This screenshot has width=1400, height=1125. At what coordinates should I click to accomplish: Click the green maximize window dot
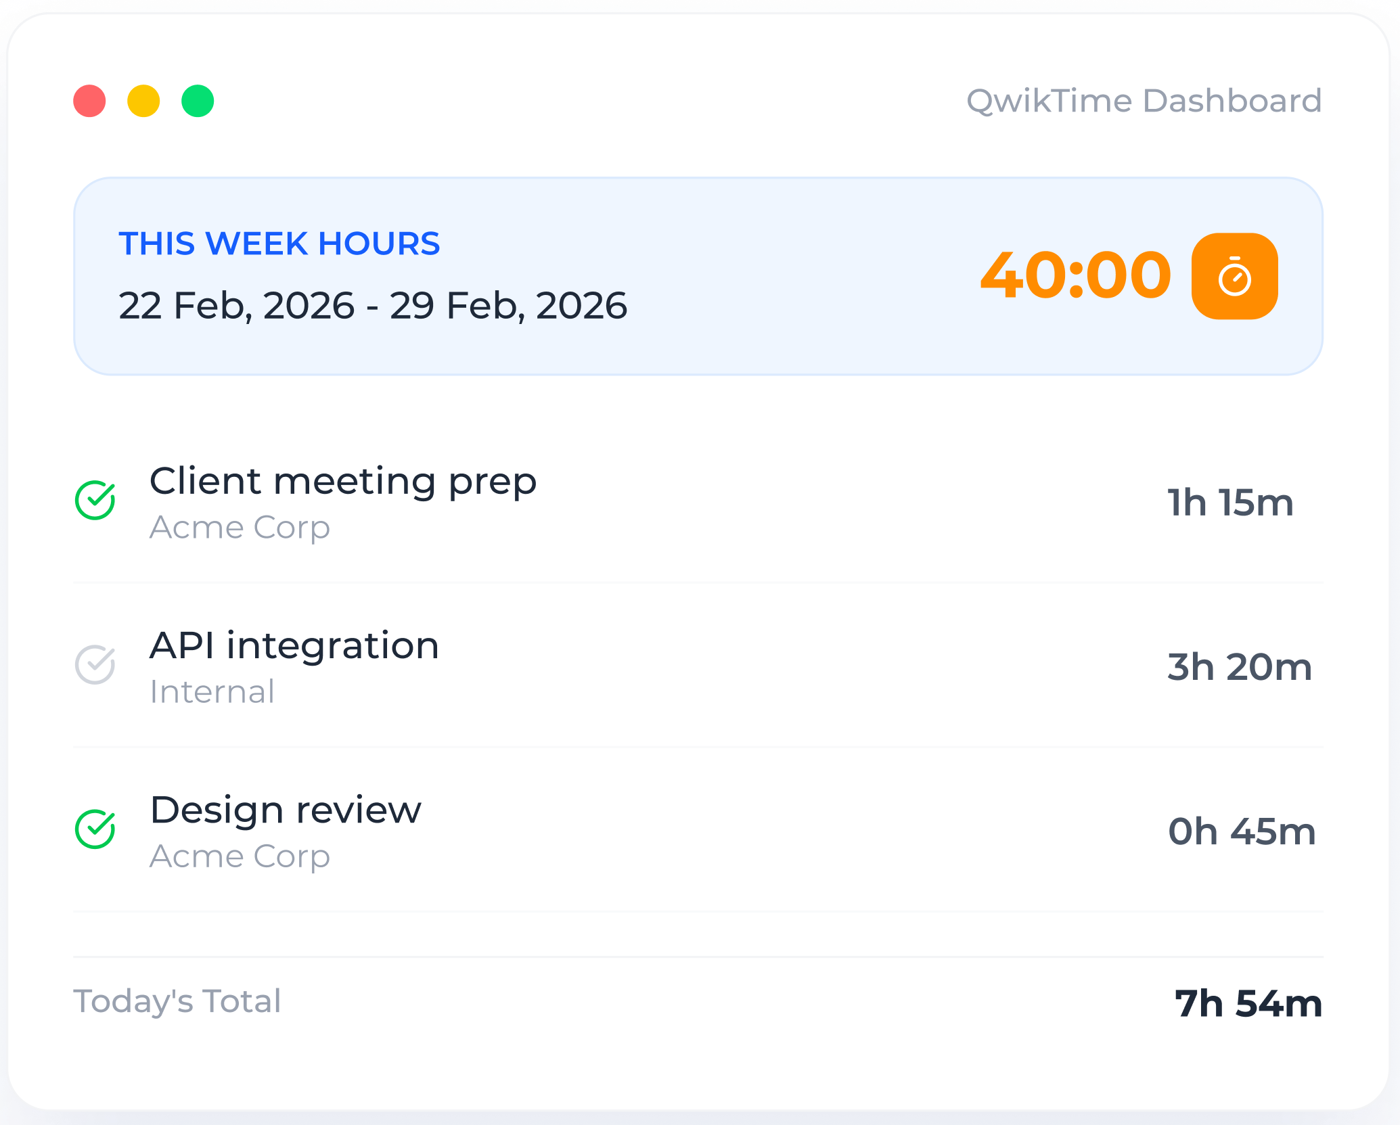(x=198, y=101)
